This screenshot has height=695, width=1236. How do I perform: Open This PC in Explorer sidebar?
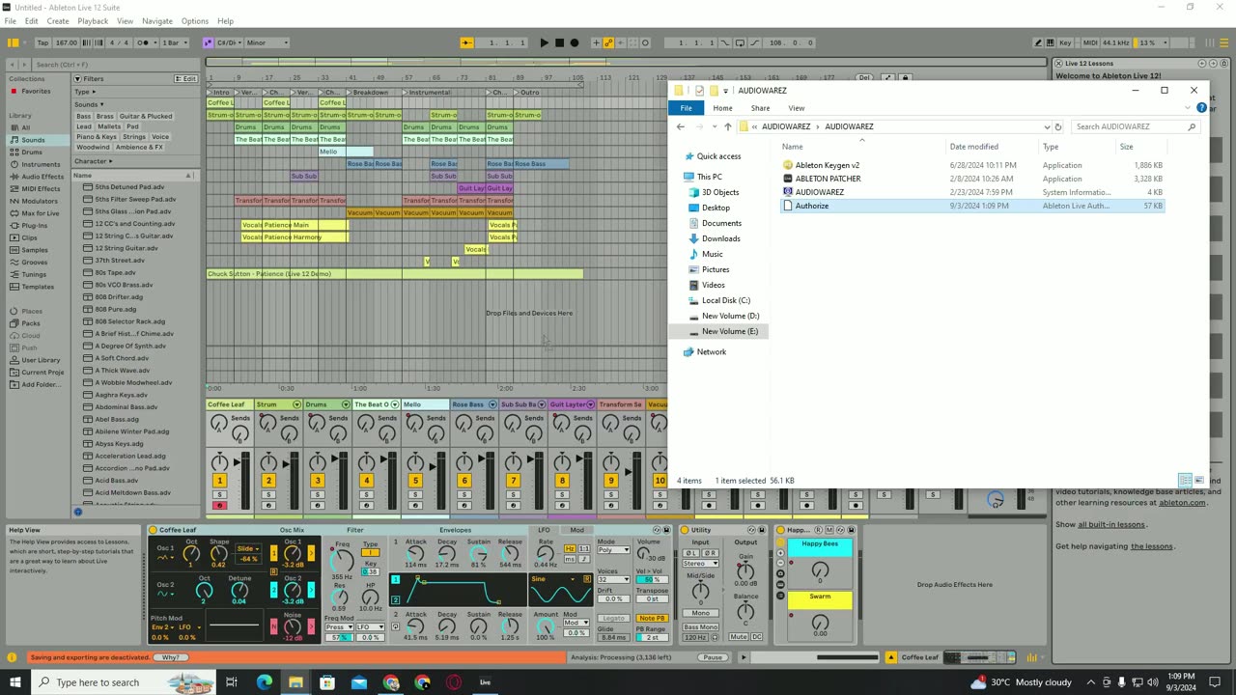(709, 177)
